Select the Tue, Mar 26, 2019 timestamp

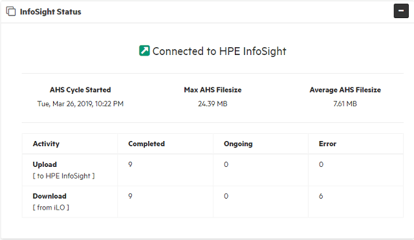80,104
